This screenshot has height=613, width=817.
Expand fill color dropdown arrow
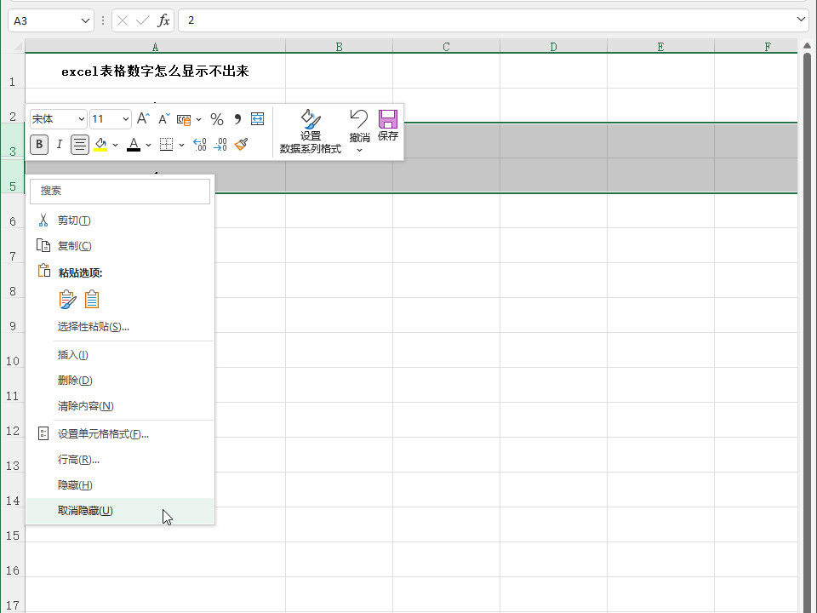click(x=115, y=145)
